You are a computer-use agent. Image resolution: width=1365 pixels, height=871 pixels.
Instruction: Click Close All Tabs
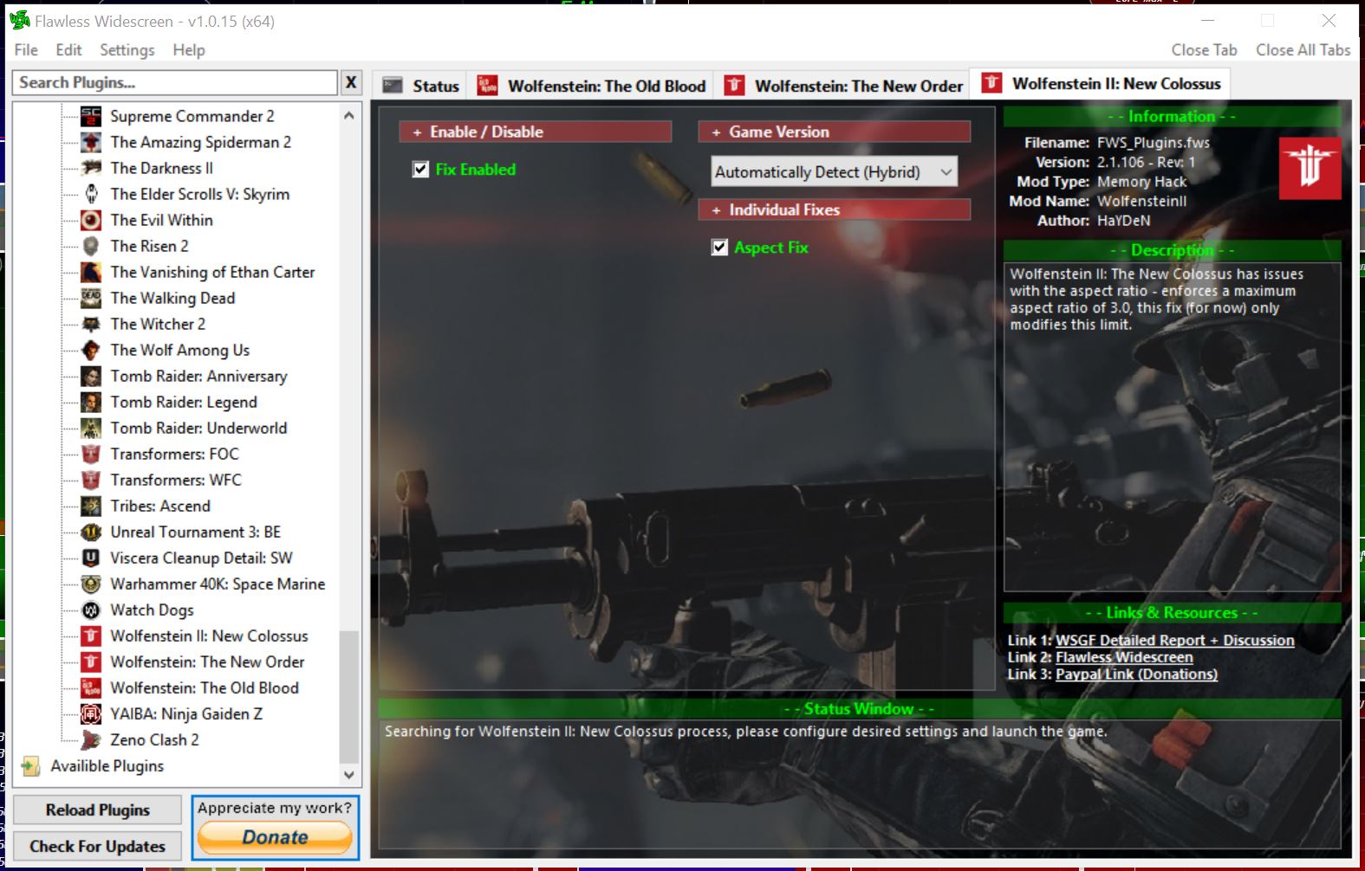1303,50
